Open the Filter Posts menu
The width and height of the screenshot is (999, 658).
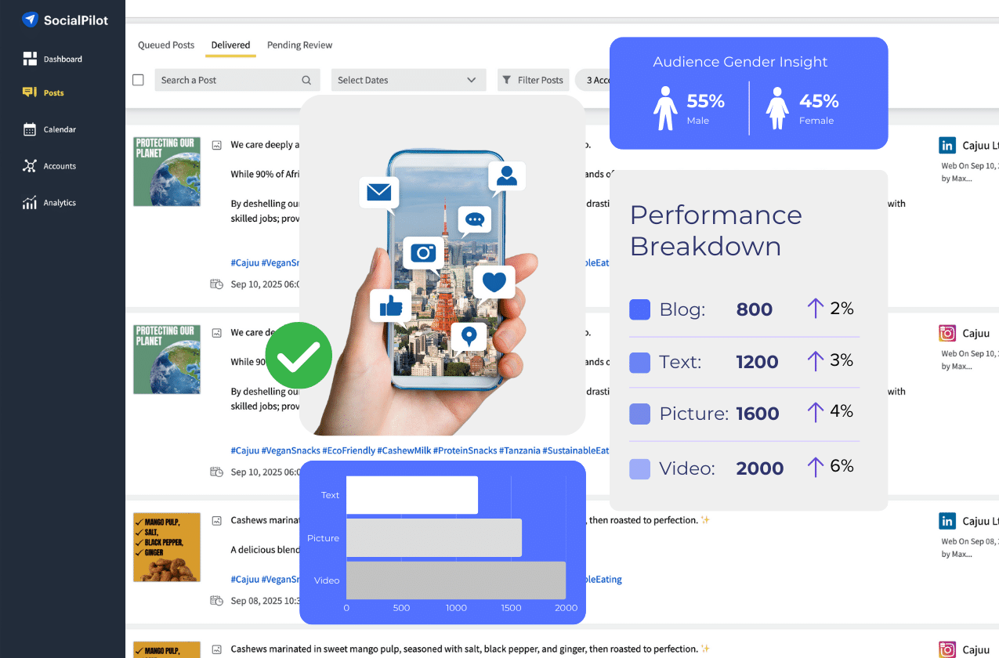click(x=533, y=80)
